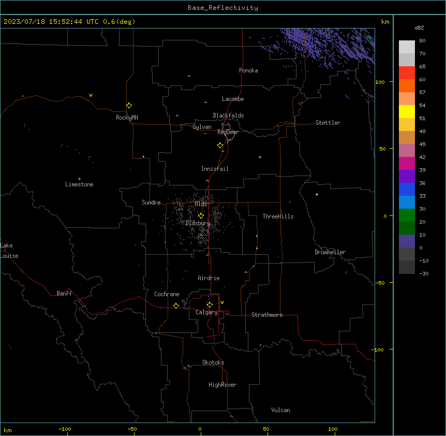446x436 pixels.
Task: Click the Strathmore label
Action: click(267, 315)
